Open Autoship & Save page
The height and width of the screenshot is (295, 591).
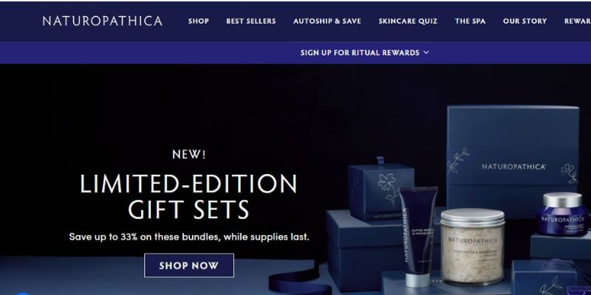[x=327, y=21]
